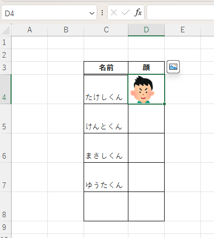Select row 4 header
This screenshot has width=214, height=238.
click(x=6, y=89)
